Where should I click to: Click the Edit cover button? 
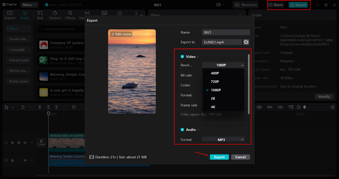(x=121, y=34)
